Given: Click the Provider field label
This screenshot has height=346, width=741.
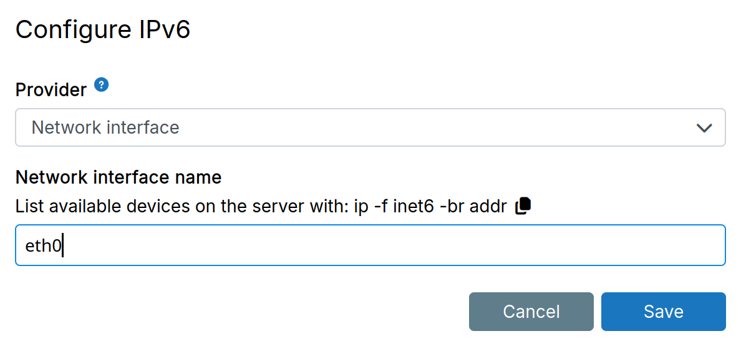Looking at the screenshot, I should tap(51, 90).
